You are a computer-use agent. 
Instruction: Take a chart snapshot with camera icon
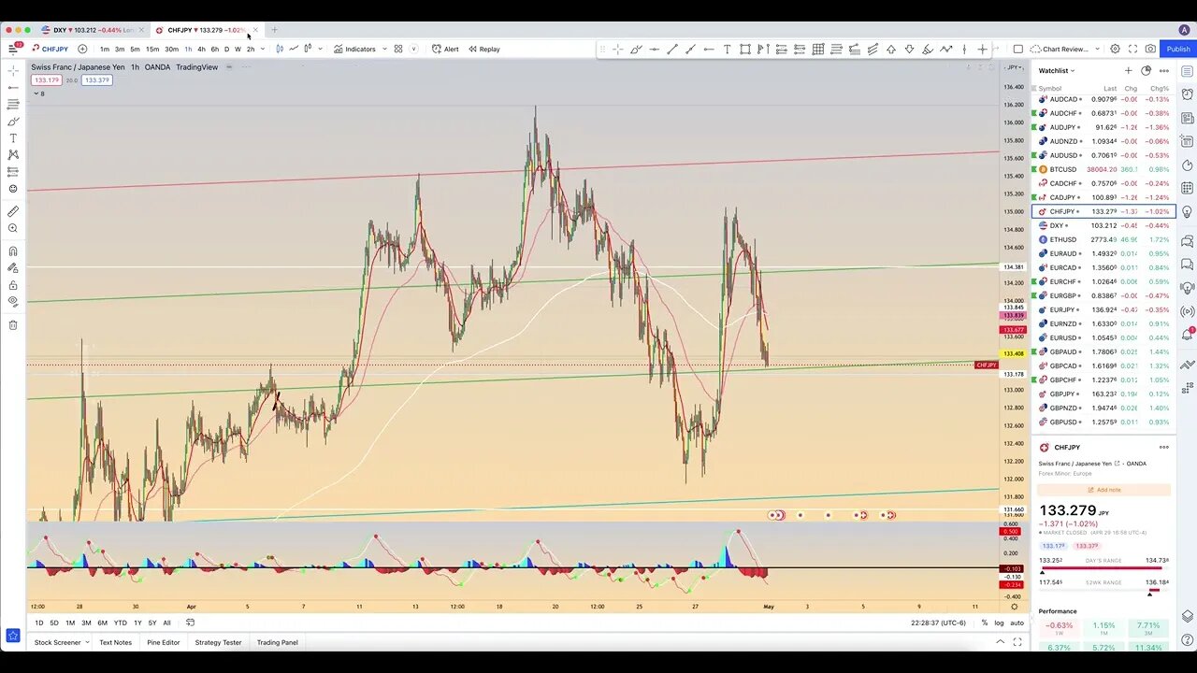1150,49
